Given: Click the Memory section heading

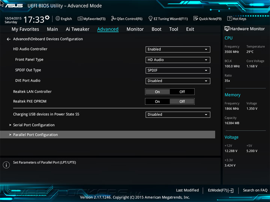Looking at the screenshot, I should (232, 95).
